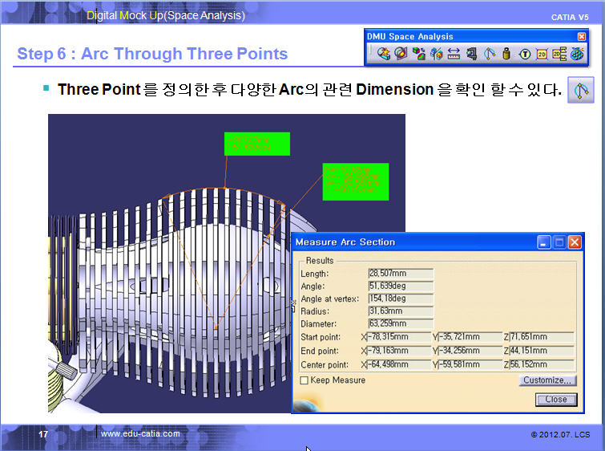Select the Clash tool in DMU toolbar
605x451 pixels.
[384, 54]
